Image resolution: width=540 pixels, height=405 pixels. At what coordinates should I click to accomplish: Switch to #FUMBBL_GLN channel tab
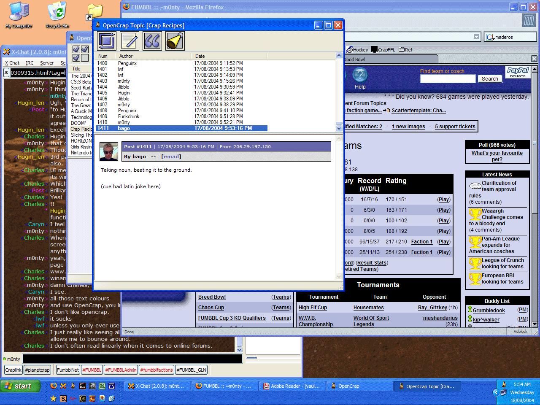pos(192,370)
